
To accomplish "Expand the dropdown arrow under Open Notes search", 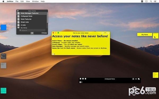I will pyautogui.click(x=32, y=33).
